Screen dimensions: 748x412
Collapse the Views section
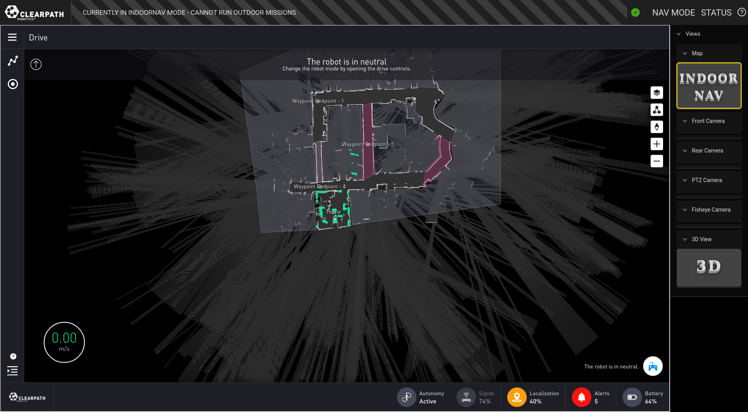[679, 34]
